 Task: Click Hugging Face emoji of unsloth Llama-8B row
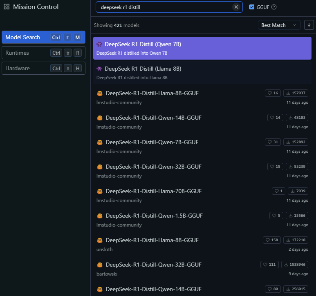point(100,240)
